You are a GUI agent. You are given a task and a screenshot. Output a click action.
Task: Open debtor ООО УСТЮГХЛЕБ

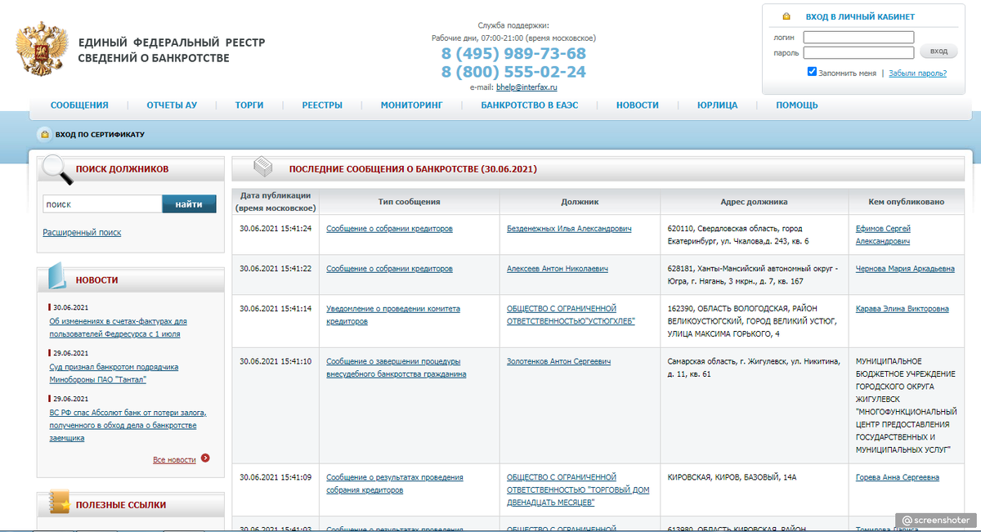(571, 315)
